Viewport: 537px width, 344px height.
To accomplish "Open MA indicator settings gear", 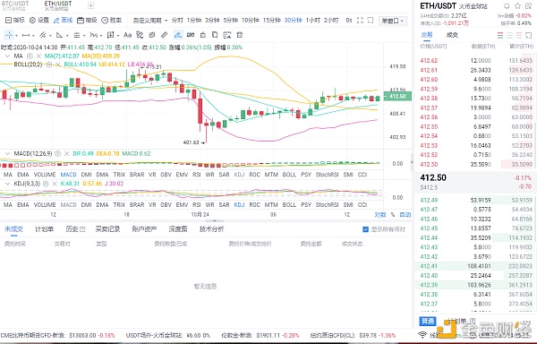I will (30, 56).
